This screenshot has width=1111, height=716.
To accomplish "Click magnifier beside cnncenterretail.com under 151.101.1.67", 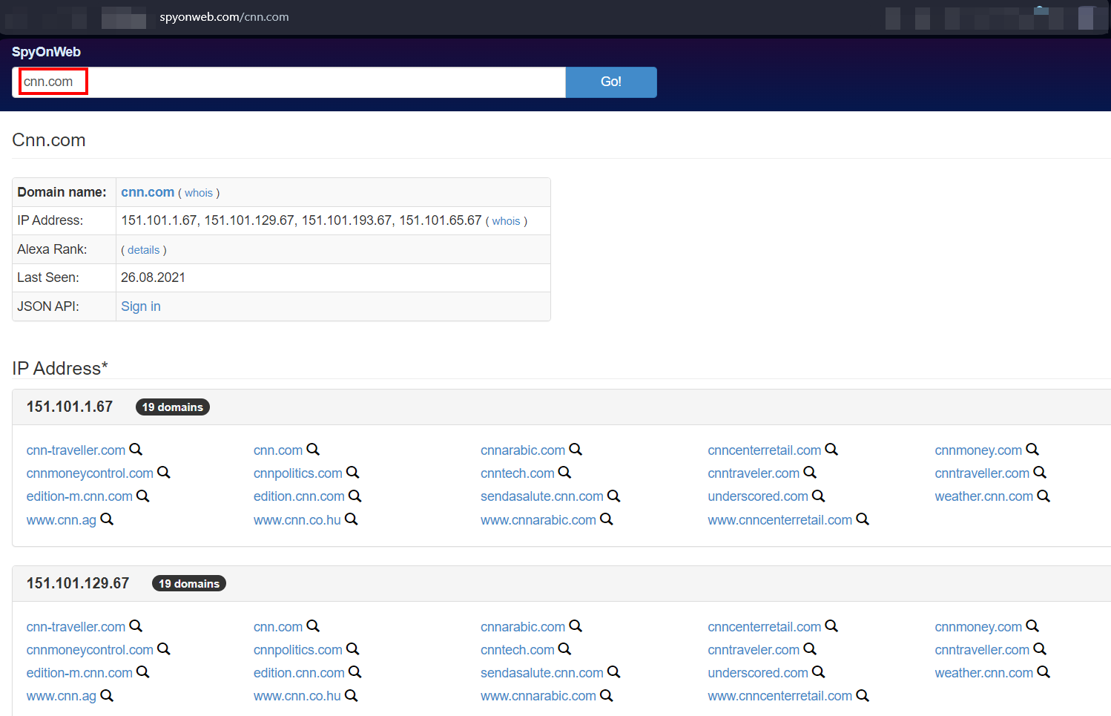I will tap(831, 450).
